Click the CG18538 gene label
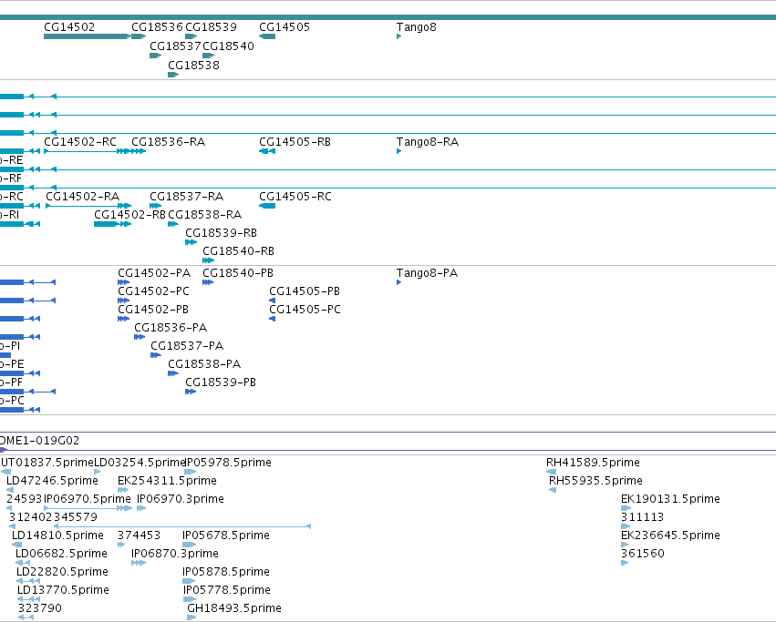776x622 pixels. click(x=193, y=66)
